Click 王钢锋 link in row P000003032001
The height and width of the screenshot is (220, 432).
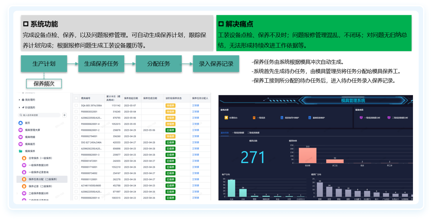click(195, 112)
